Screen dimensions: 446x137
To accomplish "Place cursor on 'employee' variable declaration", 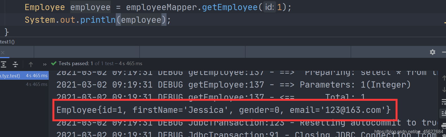I will point(90,7).
